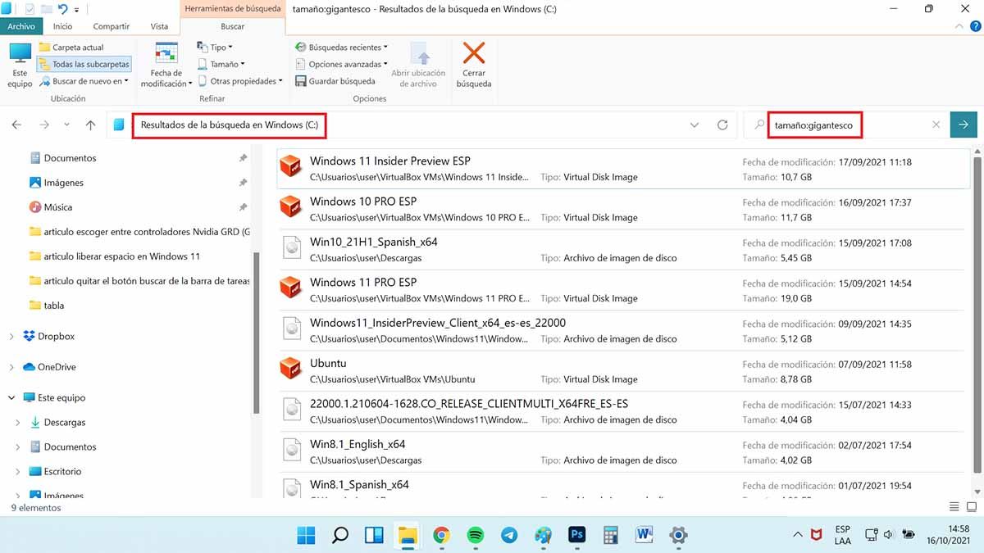Expand Escritorio under Este equipo

[18, 472]
